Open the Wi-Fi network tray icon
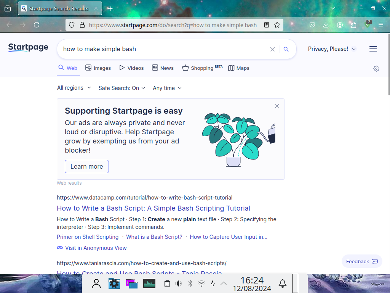The width and height of the screenshot is (390, 293). point(201,283)
